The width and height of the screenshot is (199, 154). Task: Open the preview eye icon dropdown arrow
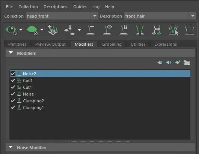[21, 30]
